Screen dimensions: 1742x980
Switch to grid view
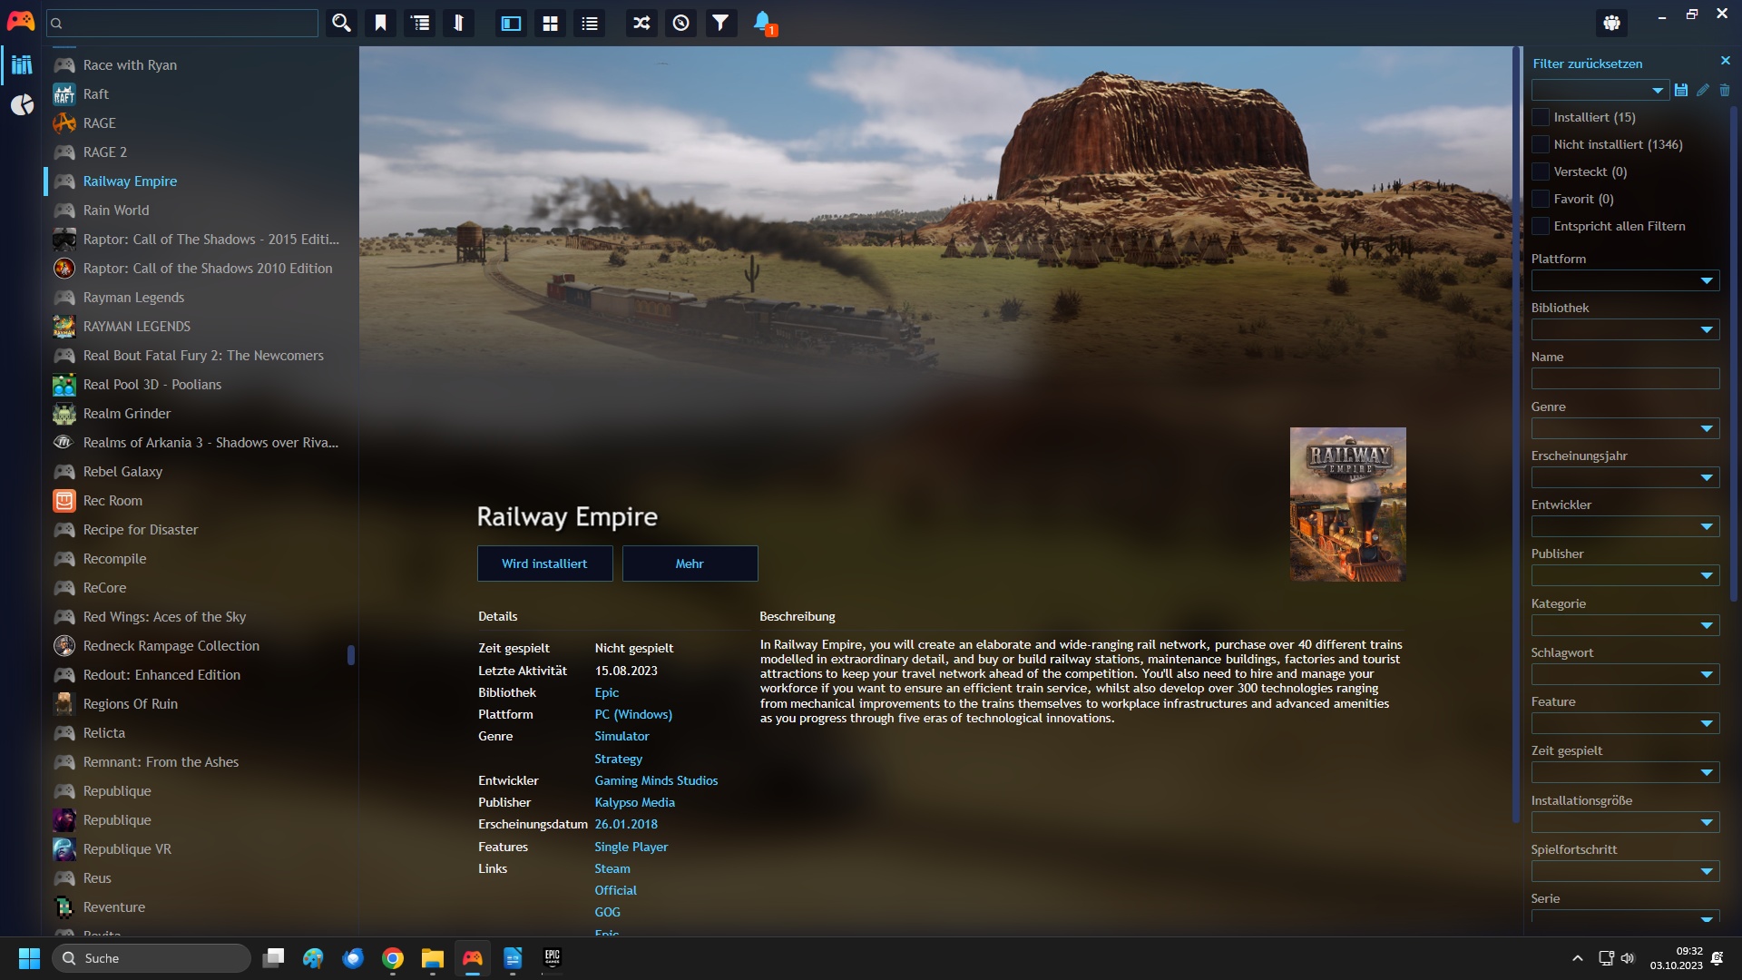[550, 23]
